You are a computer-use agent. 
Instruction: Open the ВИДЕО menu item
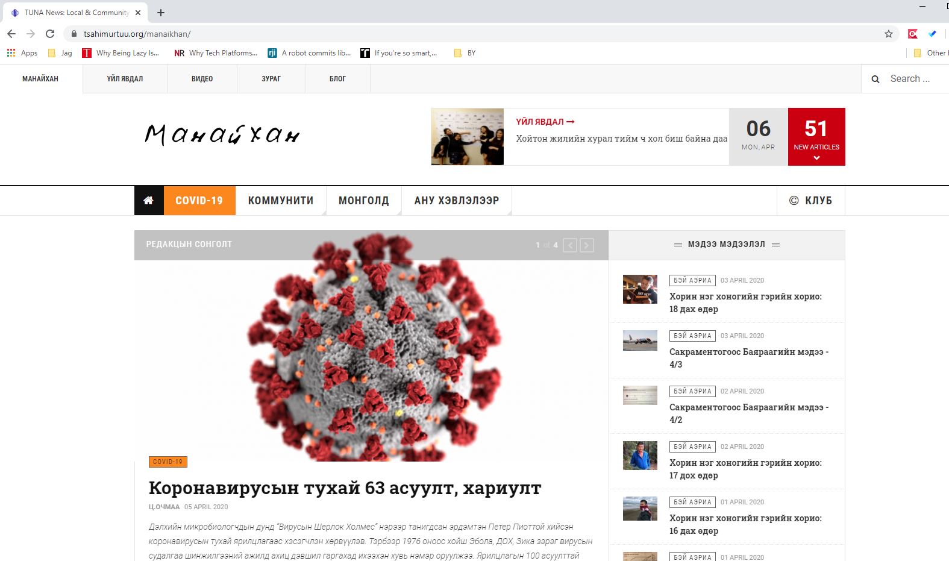[202, 79]
